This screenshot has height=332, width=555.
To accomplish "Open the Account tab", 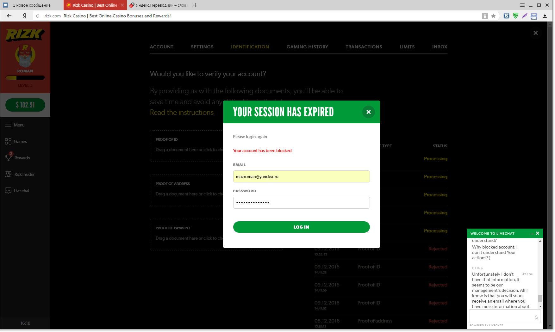I will click(x=162, y=47).
